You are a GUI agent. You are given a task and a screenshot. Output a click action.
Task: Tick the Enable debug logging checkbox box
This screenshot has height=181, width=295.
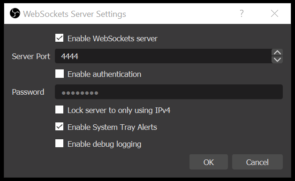click(59, 143)
